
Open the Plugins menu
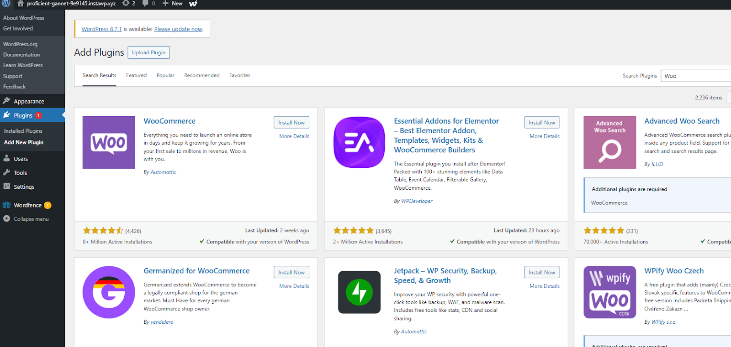pyautogui.click(x=32, y=115)
